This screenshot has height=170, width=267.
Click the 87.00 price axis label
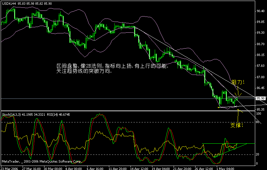[x=261, y=77]
